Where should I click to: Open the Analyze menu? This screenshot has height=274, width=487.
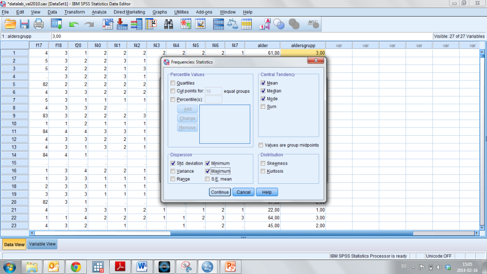pos(99,12)
